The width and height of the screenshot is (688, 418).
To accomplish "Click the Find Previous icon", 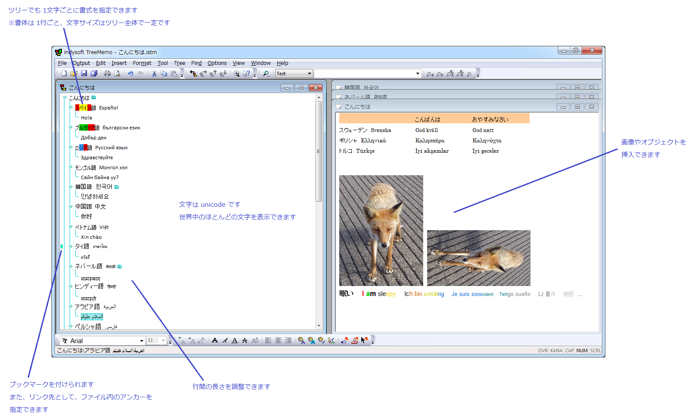I will pyautogui.click(x=430, y=74).
